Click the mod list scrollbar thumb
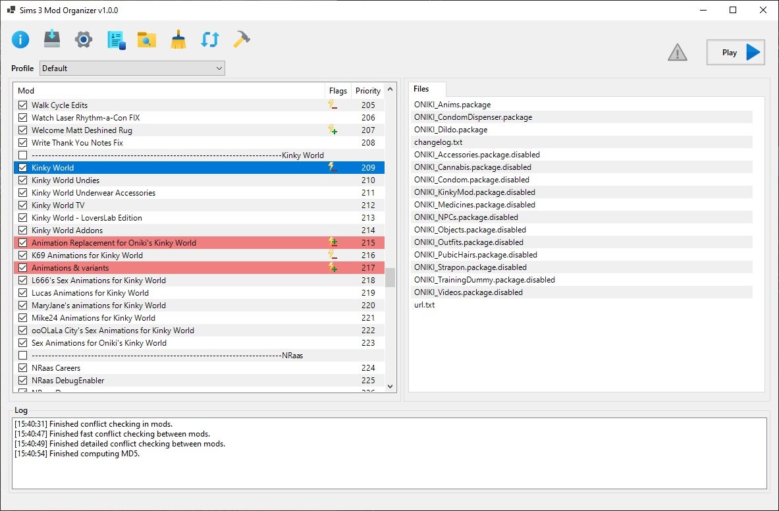This screenshot has height=511, width=779. (x=390, y=278)
